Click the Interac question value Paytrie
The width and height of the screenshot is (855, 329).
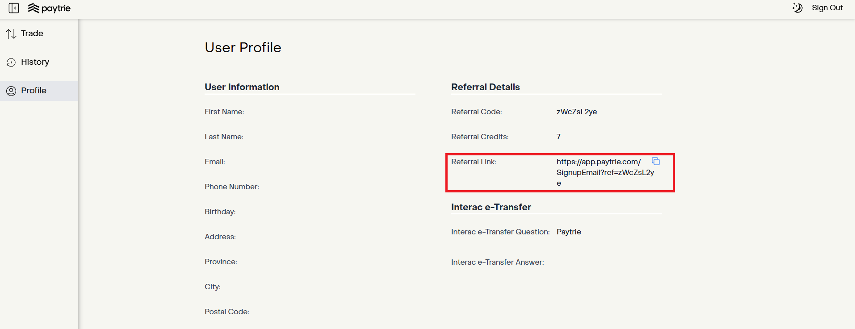[x=569, y=232]
